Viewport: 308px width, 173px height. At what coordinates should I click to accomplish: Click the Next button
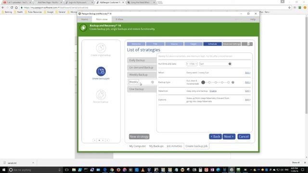coord(229,136)
